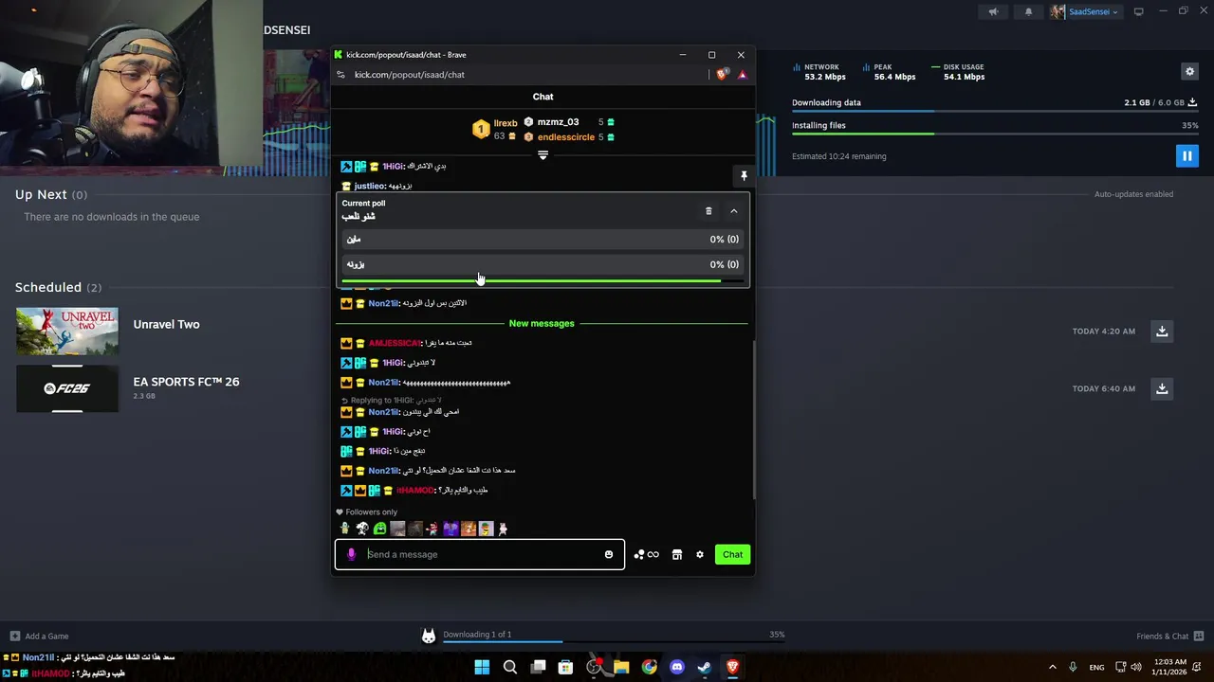Screen dimensions: 1214x682
Task: Open site settings icon in address bar
Action: point(340,75)
